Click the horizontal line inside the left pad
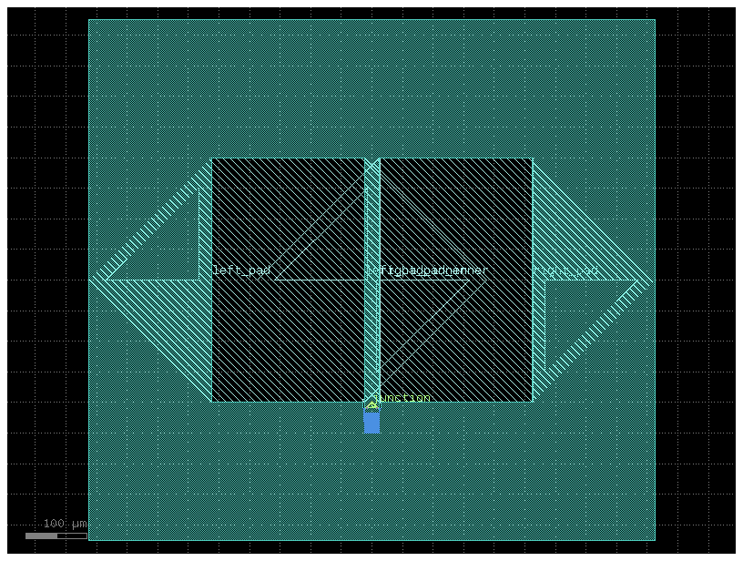The width and height of the screenshot is (743, 561). pyautogui.click(x=319, y=280)
